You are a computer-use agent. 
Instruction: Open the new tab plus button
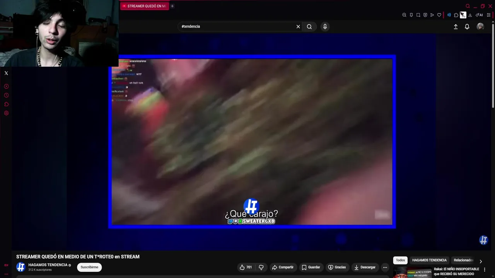(172, 6)
